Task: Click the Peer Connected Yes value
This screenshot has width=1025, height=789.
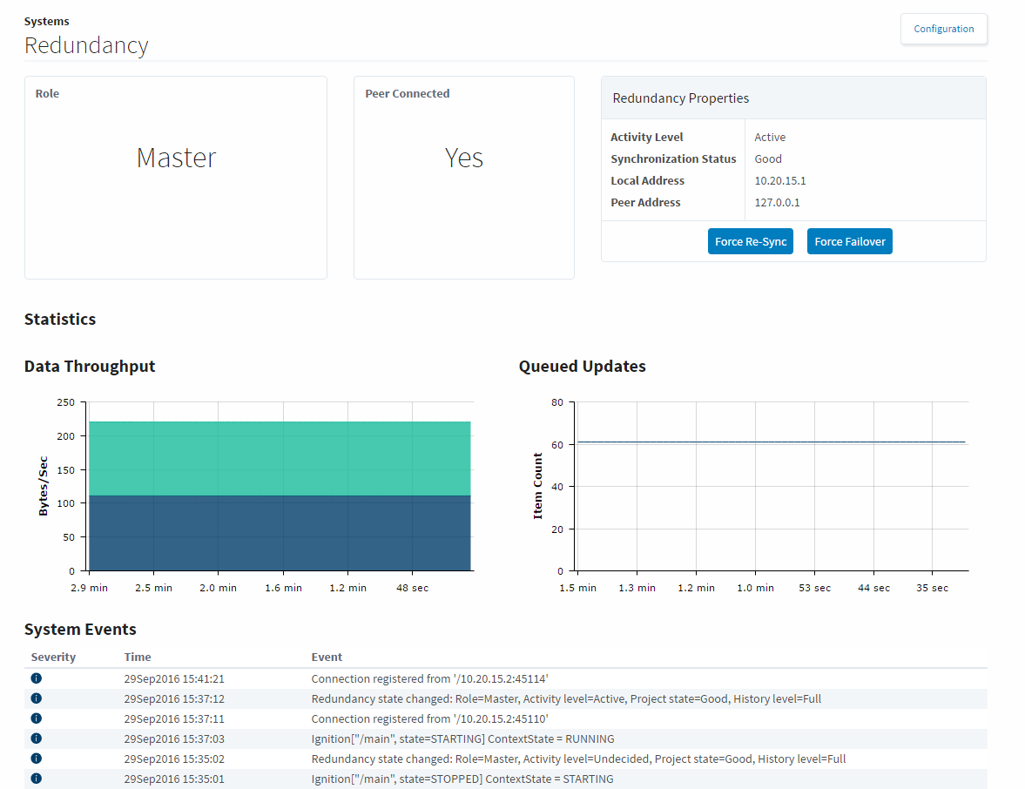Action: [x=463, y=158]
